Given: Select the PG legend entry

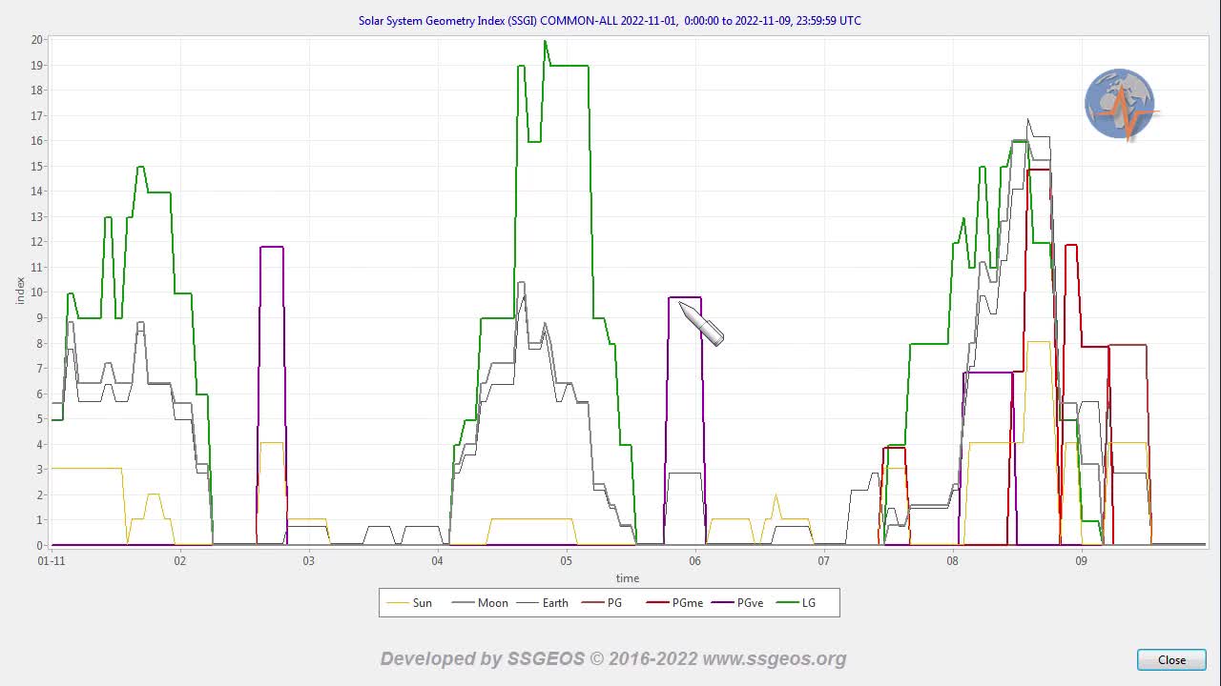Looking at the screenshot, I should [x=601, y=602].
